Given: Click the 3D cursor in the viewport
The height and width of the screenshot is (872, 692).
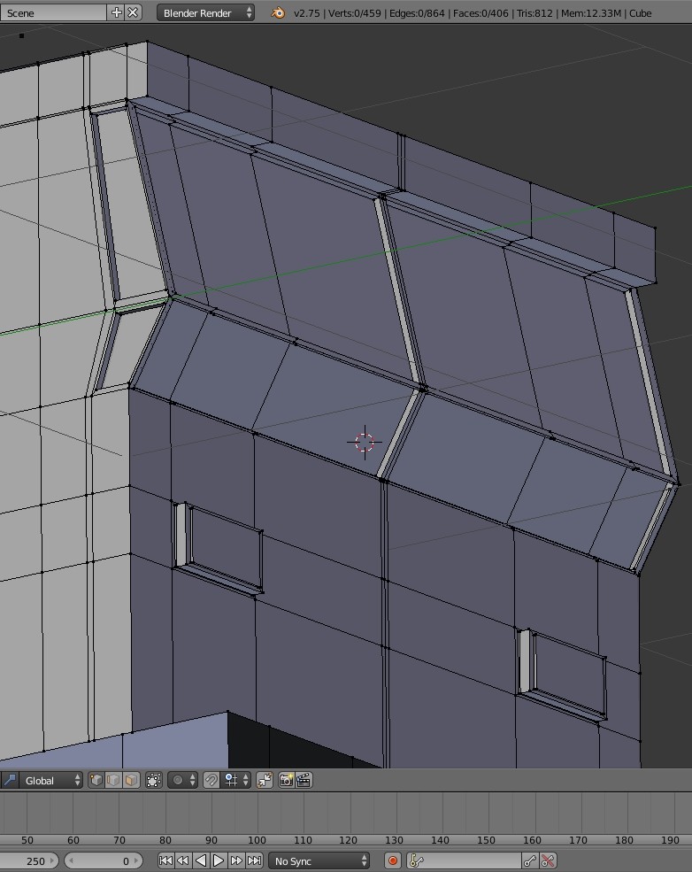Looking at the screenshot, I should [365, 443].
